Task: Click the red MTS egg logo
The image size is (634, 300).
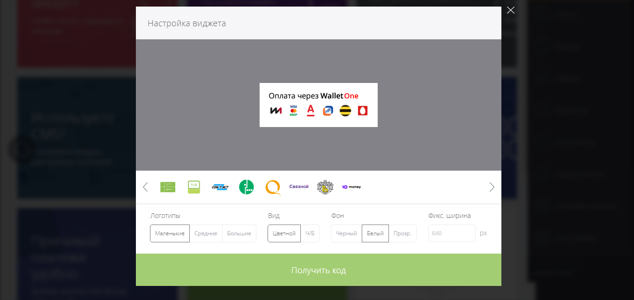Action: (363, 111)
